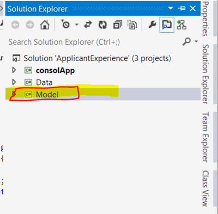Toggle the Preview Selected Items button
Screen dimensions: 218x214
click(x=167, y=25)
